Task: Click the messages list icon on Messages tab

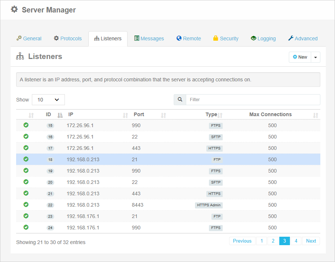Action: click(x=137, y=38)
